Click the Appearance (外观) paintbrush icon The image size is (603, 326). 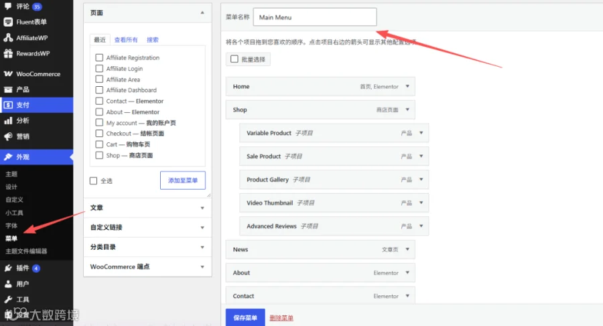[7, 157]
